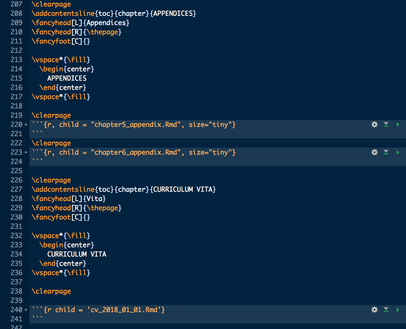Run all chunks above chapter5_appendix chunk
Image resolution: width=406 pixels, height=329 pixels.
386,124
